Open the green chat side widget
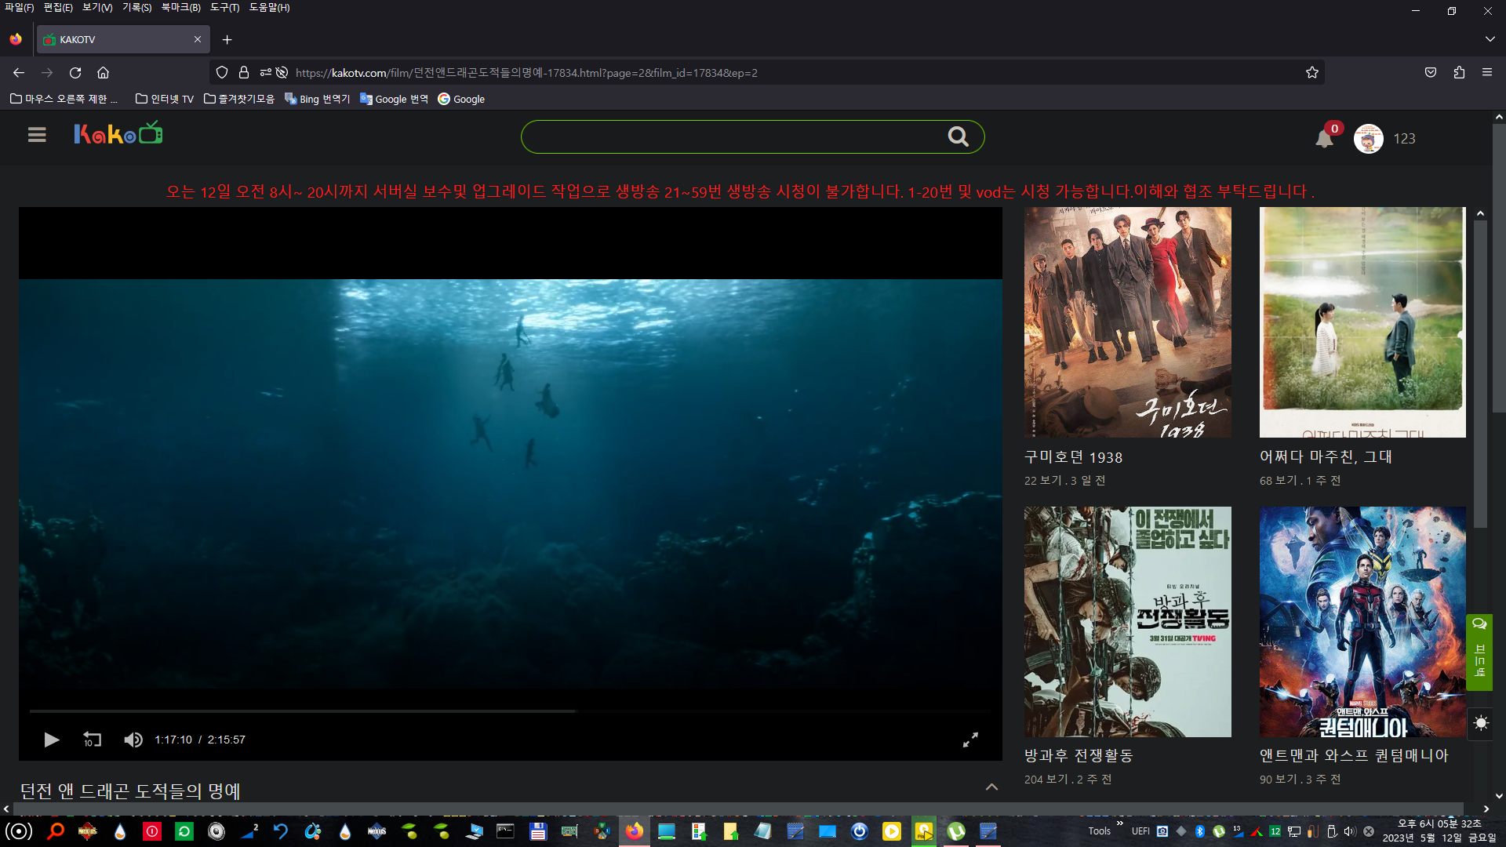 [1479, 652]
